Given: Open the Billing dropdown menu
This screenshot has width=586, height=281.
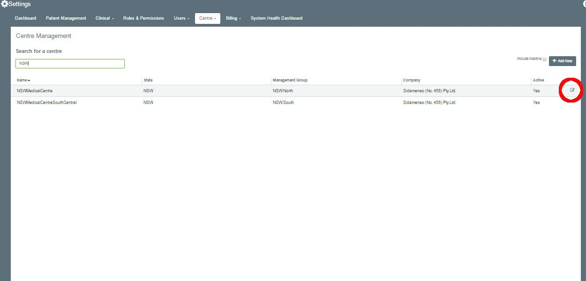Looking at the screenshot, I should [233, 18].
